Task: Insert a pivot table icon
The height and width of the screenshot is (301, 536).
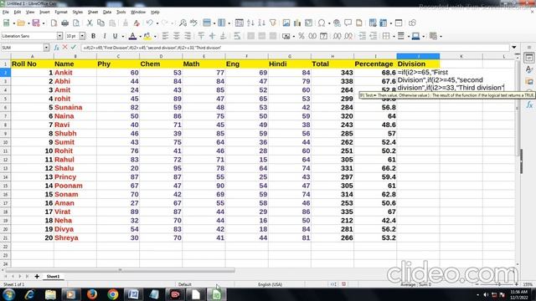Action: (x=308, y=23)
